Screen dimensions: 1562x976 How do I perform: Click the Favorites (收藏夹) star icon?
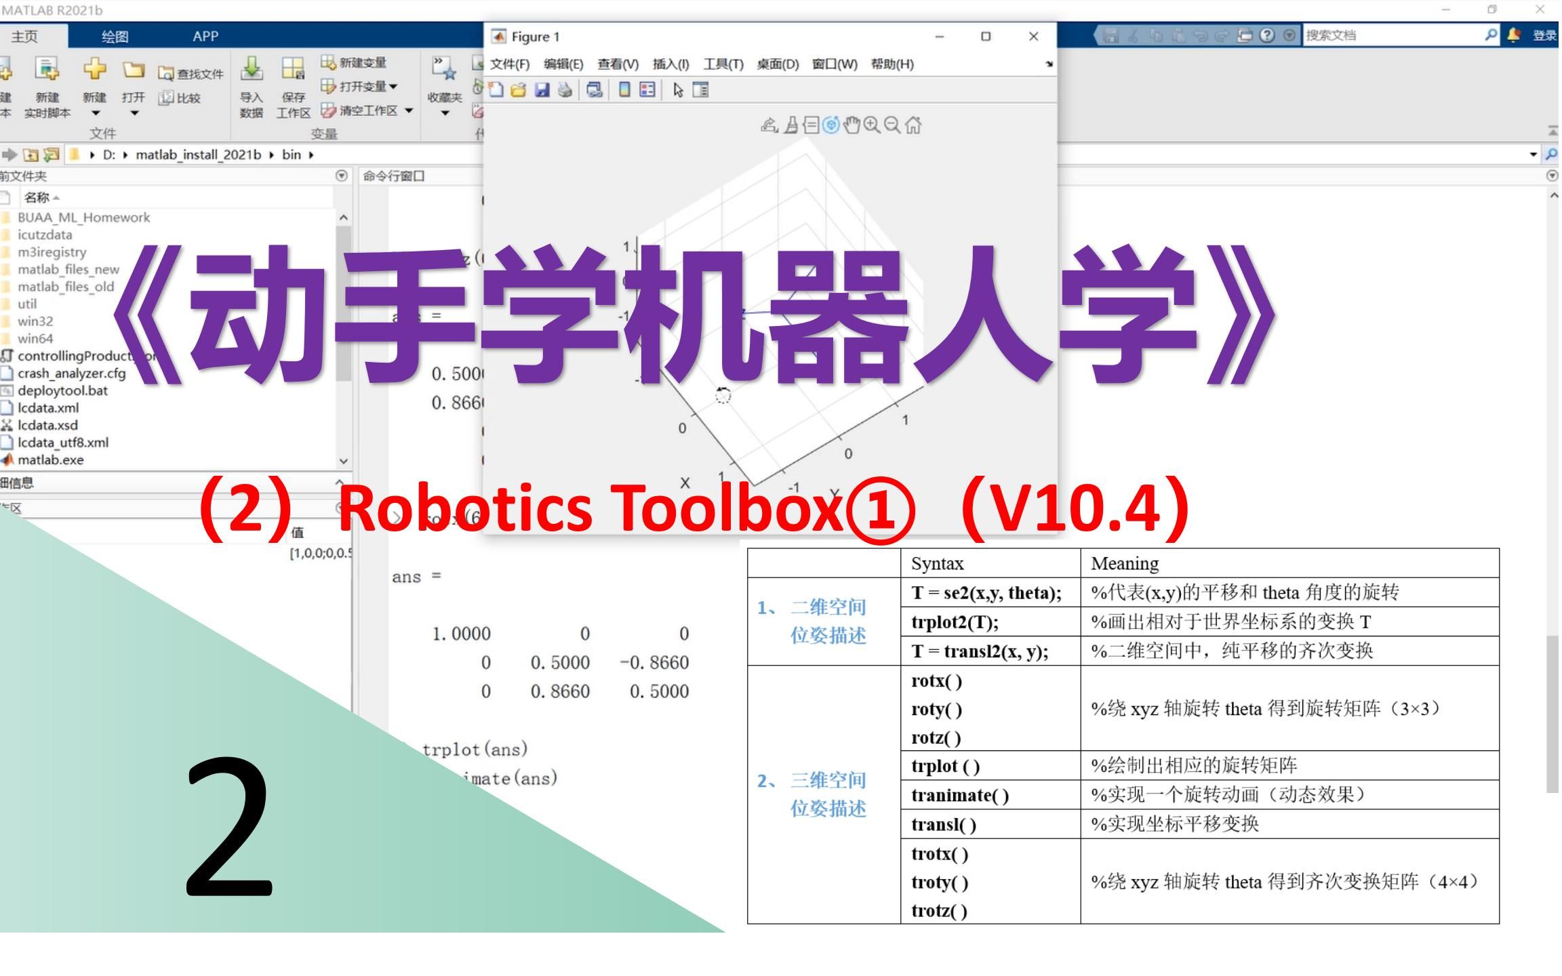445,69
